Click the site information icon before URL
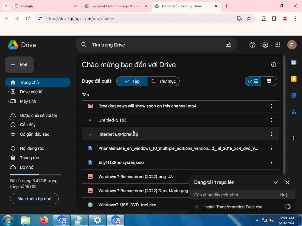Viewport: 302px width, 226px height. [40, 19]
